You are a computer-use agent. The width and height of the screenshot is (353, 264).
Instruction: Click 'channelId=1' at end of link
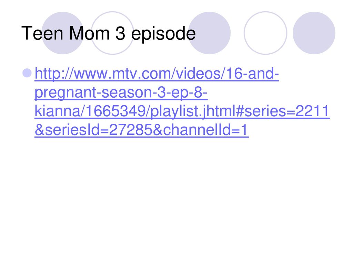(x=205, y=130)
